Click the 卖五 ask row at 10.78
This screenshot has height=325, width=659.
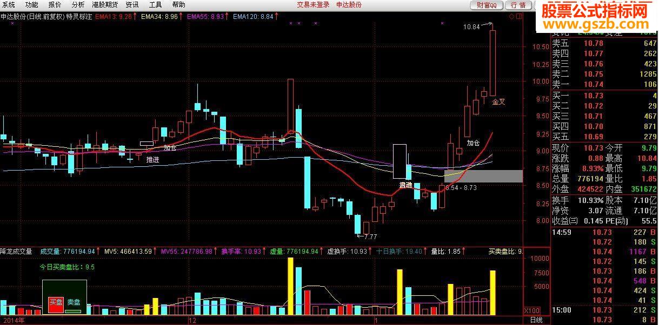point(604,43)
